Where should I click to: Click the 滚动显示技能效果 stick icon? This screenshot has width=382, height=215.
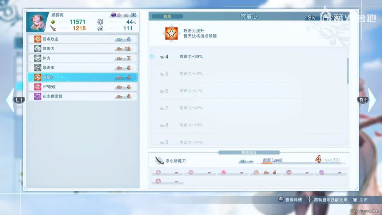point(309,199)
